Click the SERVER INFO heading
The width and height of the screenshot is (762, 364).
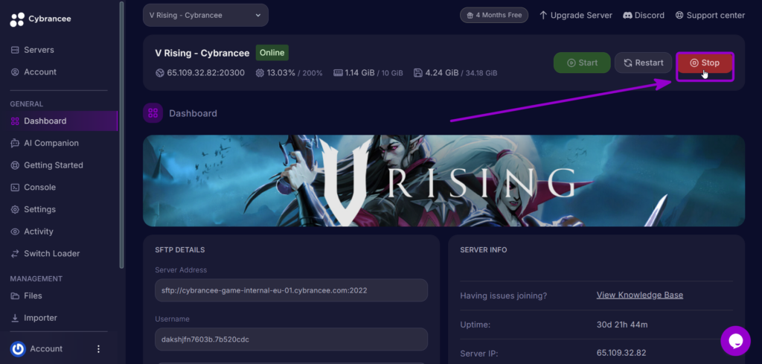(x=484, y=250)
